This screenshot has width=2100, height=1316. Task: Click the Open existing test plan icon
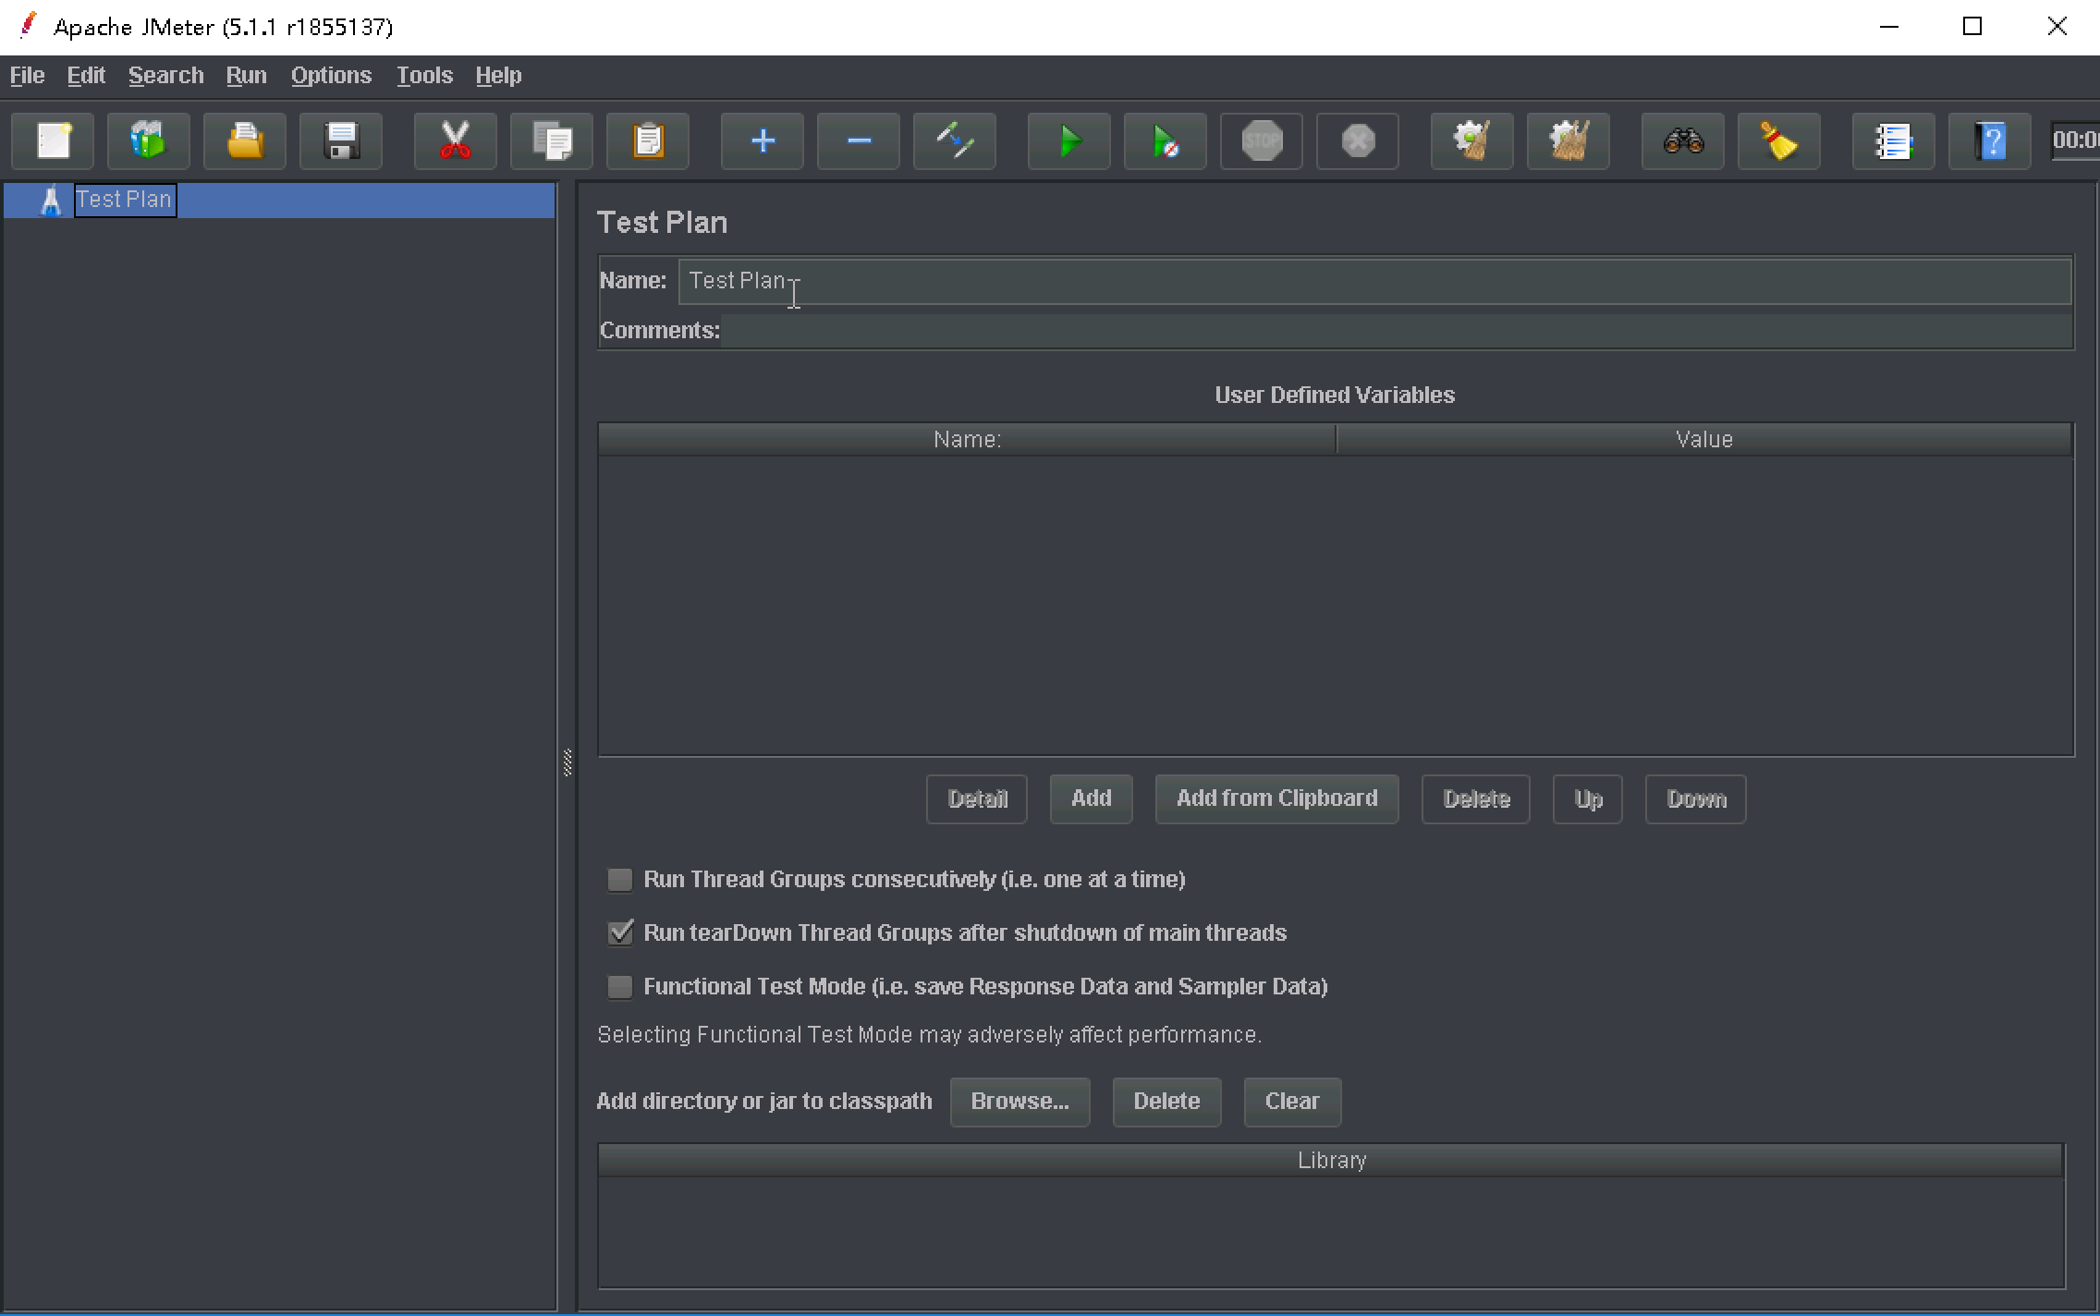point(246,137)
